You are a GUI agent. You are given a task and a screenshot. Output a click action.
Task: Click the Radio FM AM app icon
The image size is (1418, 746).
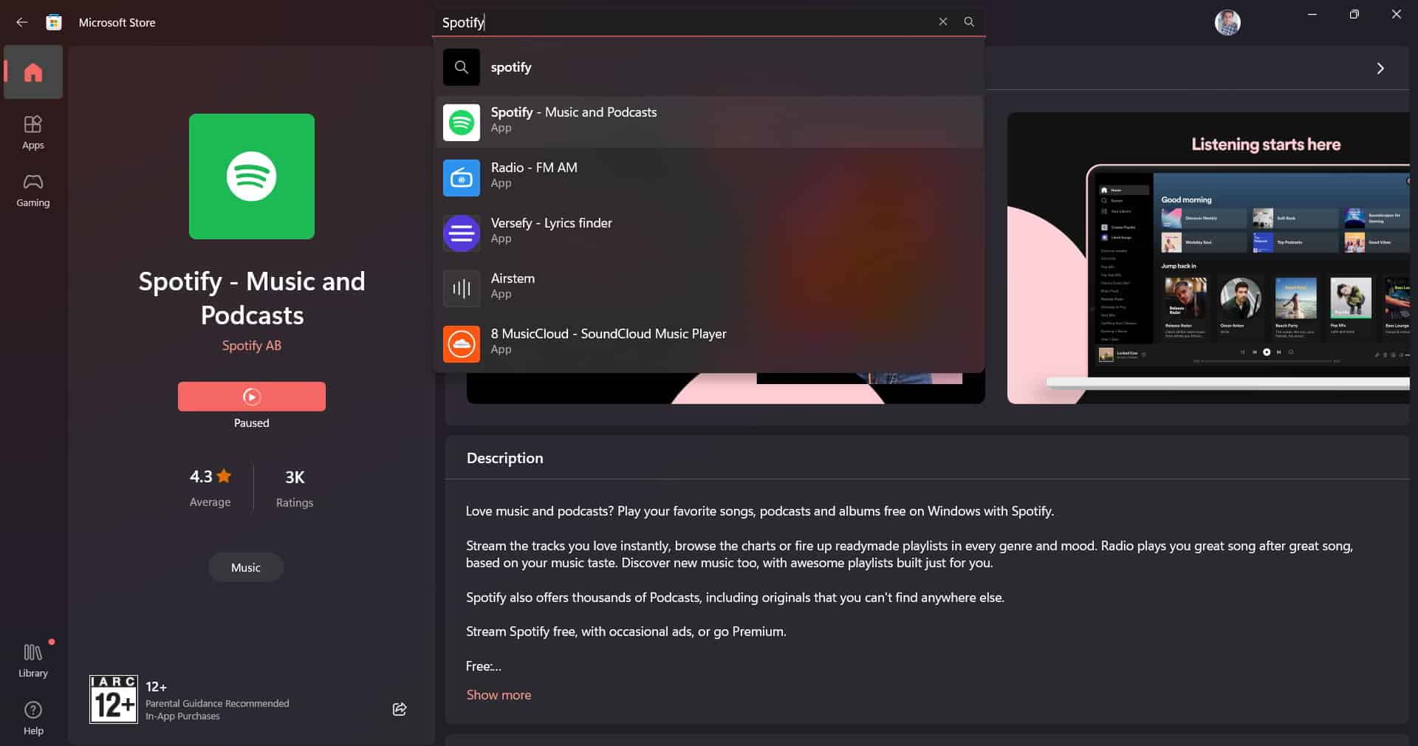[462, 178]
